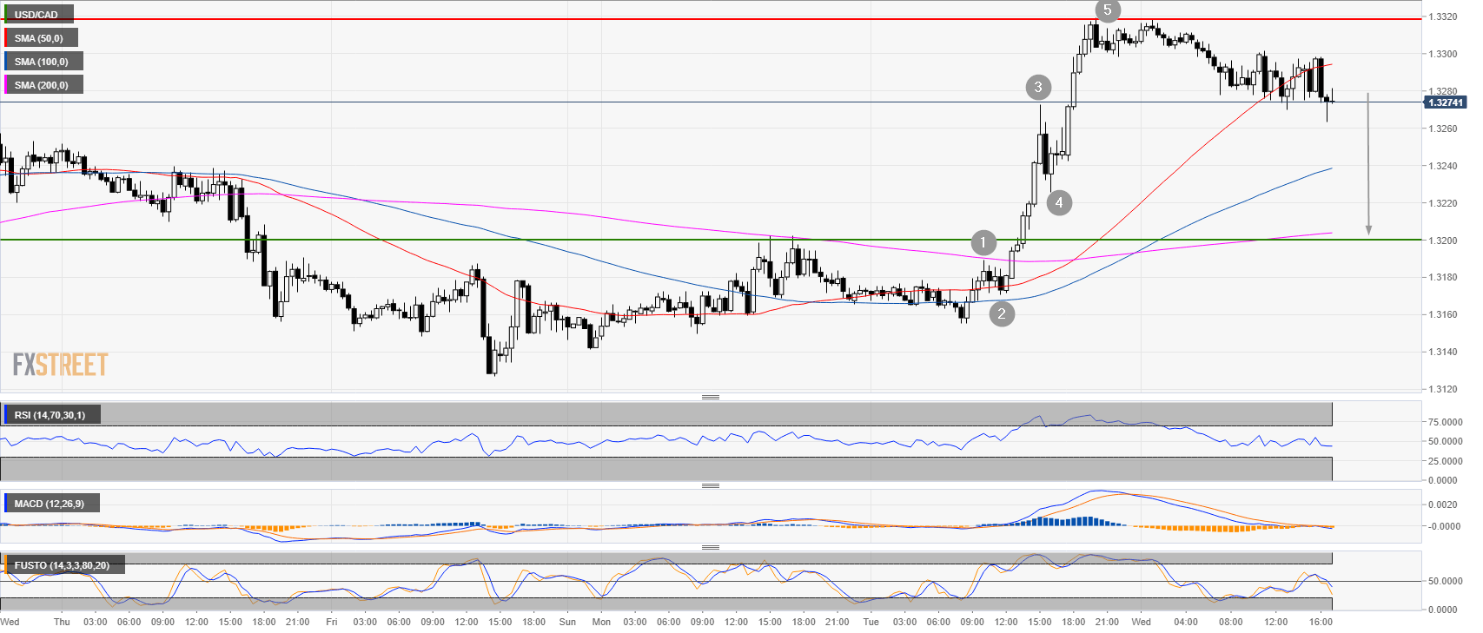This screenshot has width=1483, height=633.
Task: Click the 50.0000 level on the FUSTO scale
Action: [x=1445, y=581]
